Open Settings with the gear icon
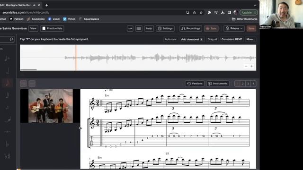 (x=165, y=28)
